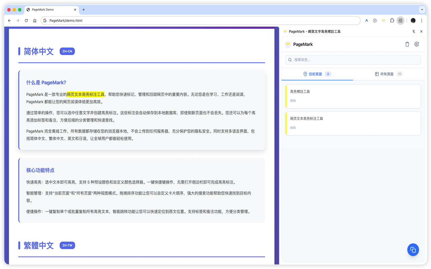Click the Google icon in address bar
This screenshot has width=431, height=269.
(x=45, y=21)
